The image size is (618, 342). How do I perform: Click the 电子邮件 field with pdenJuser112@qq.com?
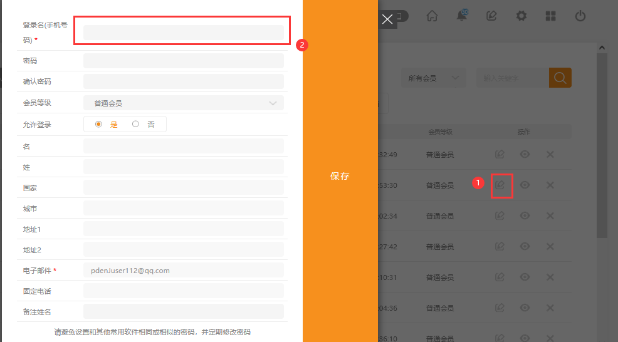point(183,271)
